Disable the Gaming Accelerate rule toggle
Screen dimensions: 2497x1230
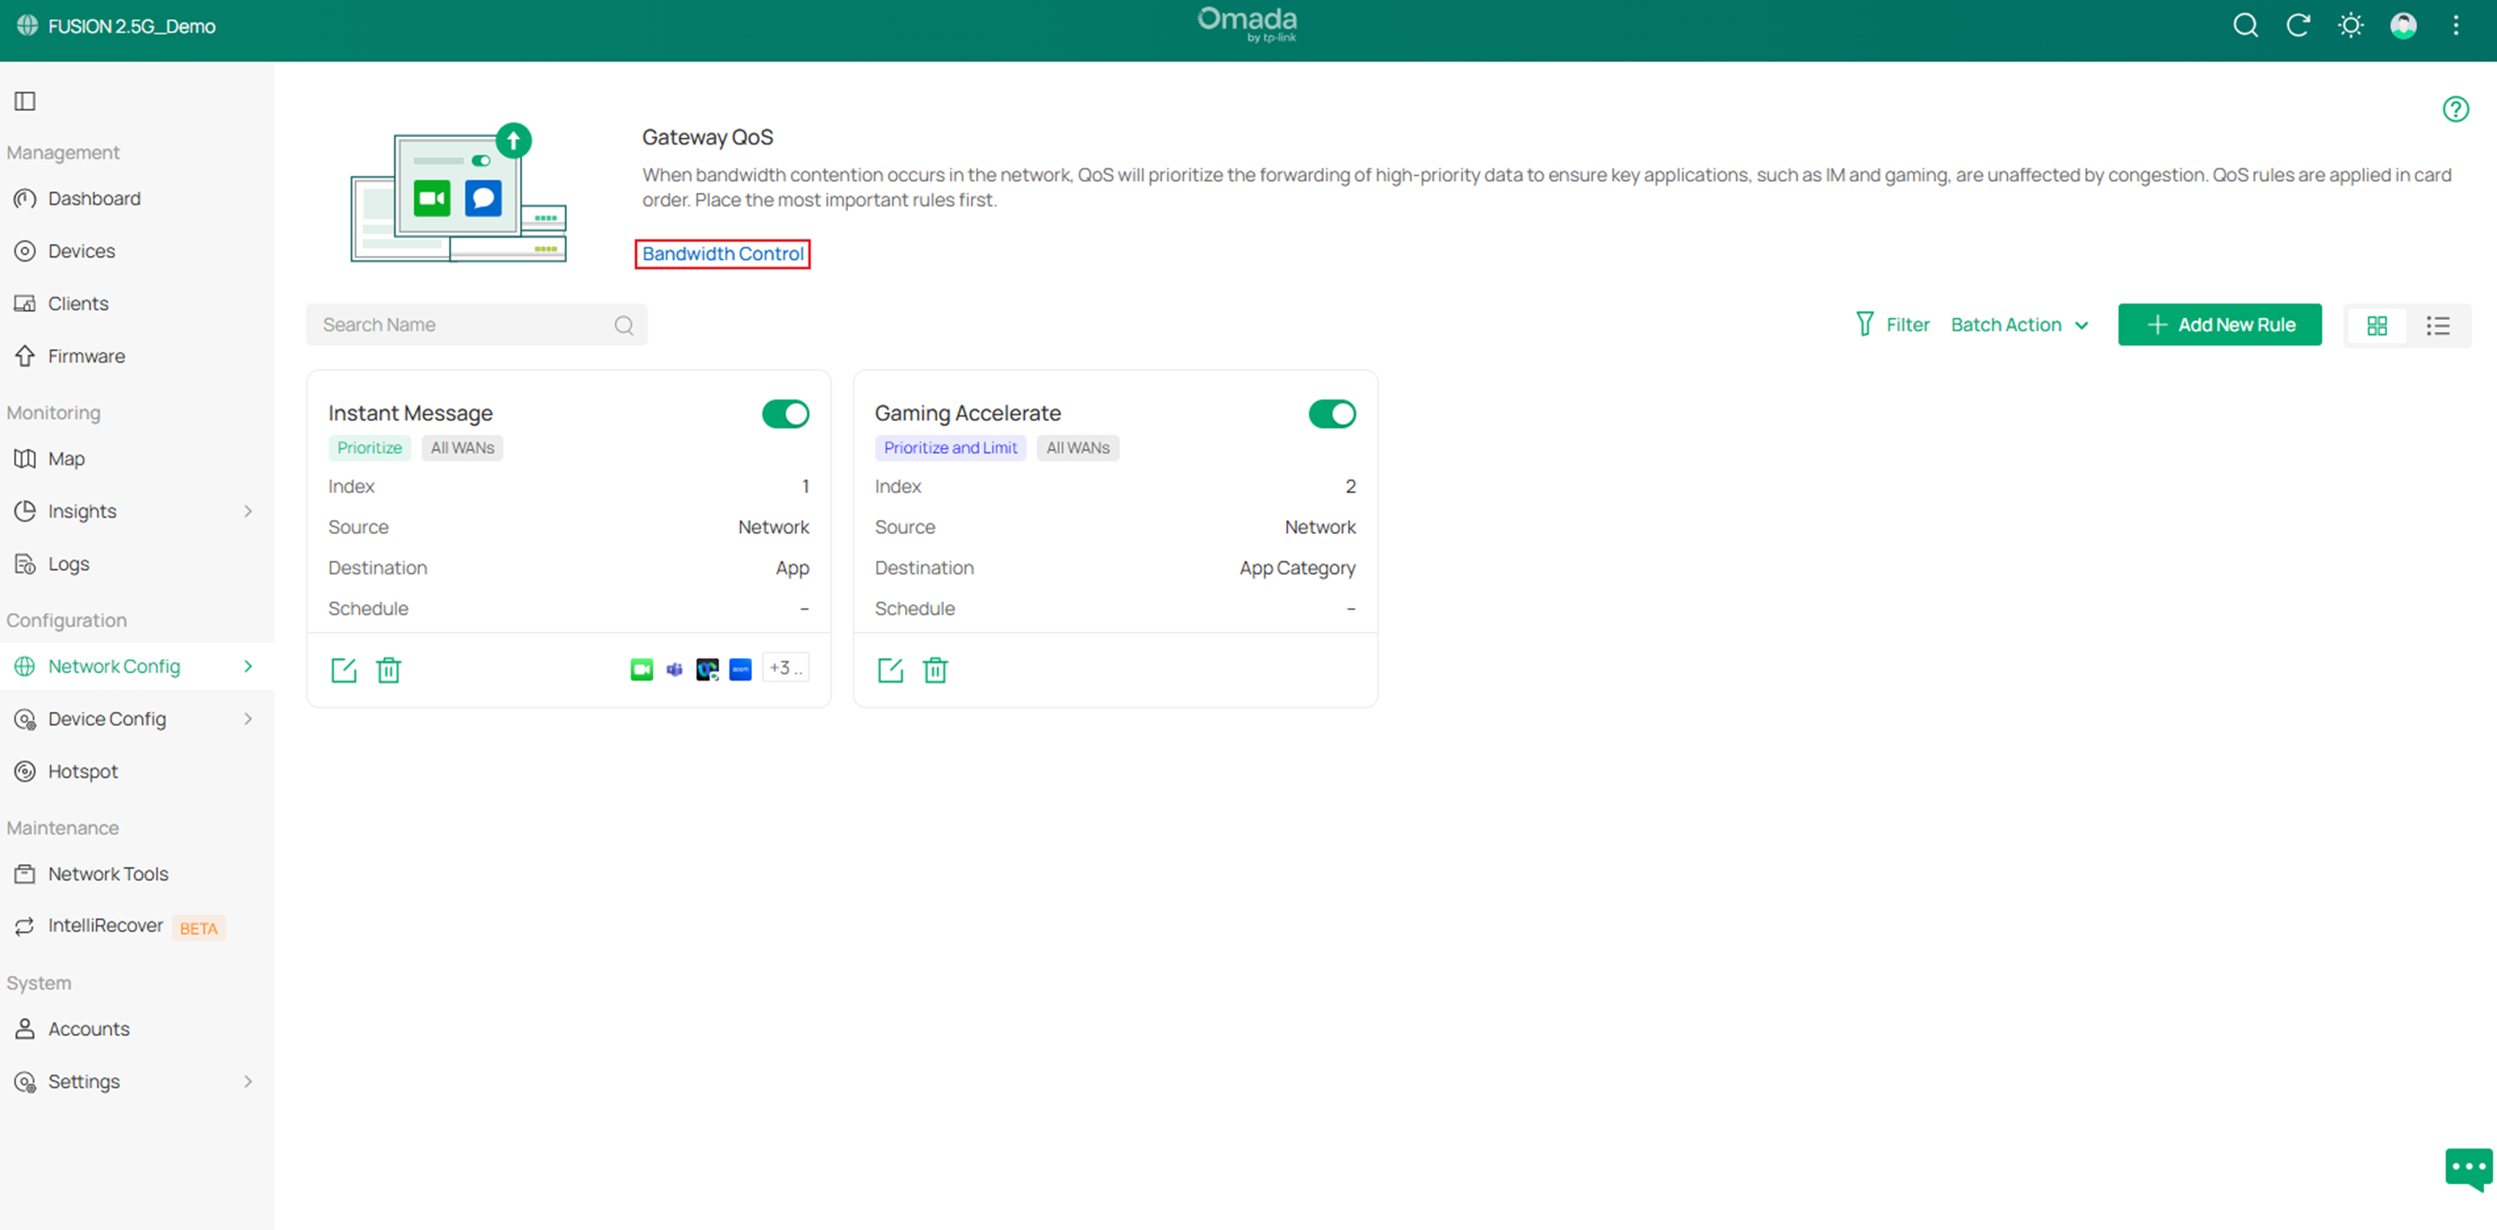pyautogui.click(x=1332, y=414)
